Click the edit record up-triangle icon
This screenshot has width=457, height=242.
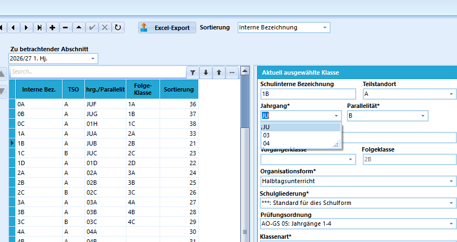click(x=78, y=28)
